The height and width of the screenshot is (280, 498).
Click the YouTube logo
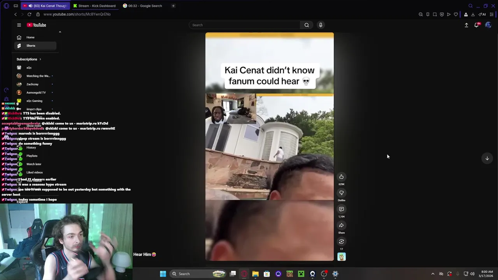click(x=37, y=25)
